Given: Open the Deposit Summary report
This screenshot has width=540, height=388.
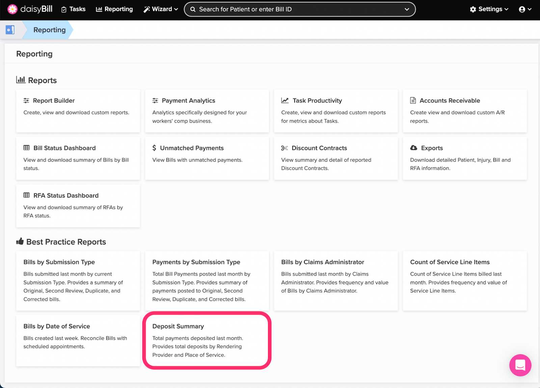Looking at the screenshot, I should 207,340.
